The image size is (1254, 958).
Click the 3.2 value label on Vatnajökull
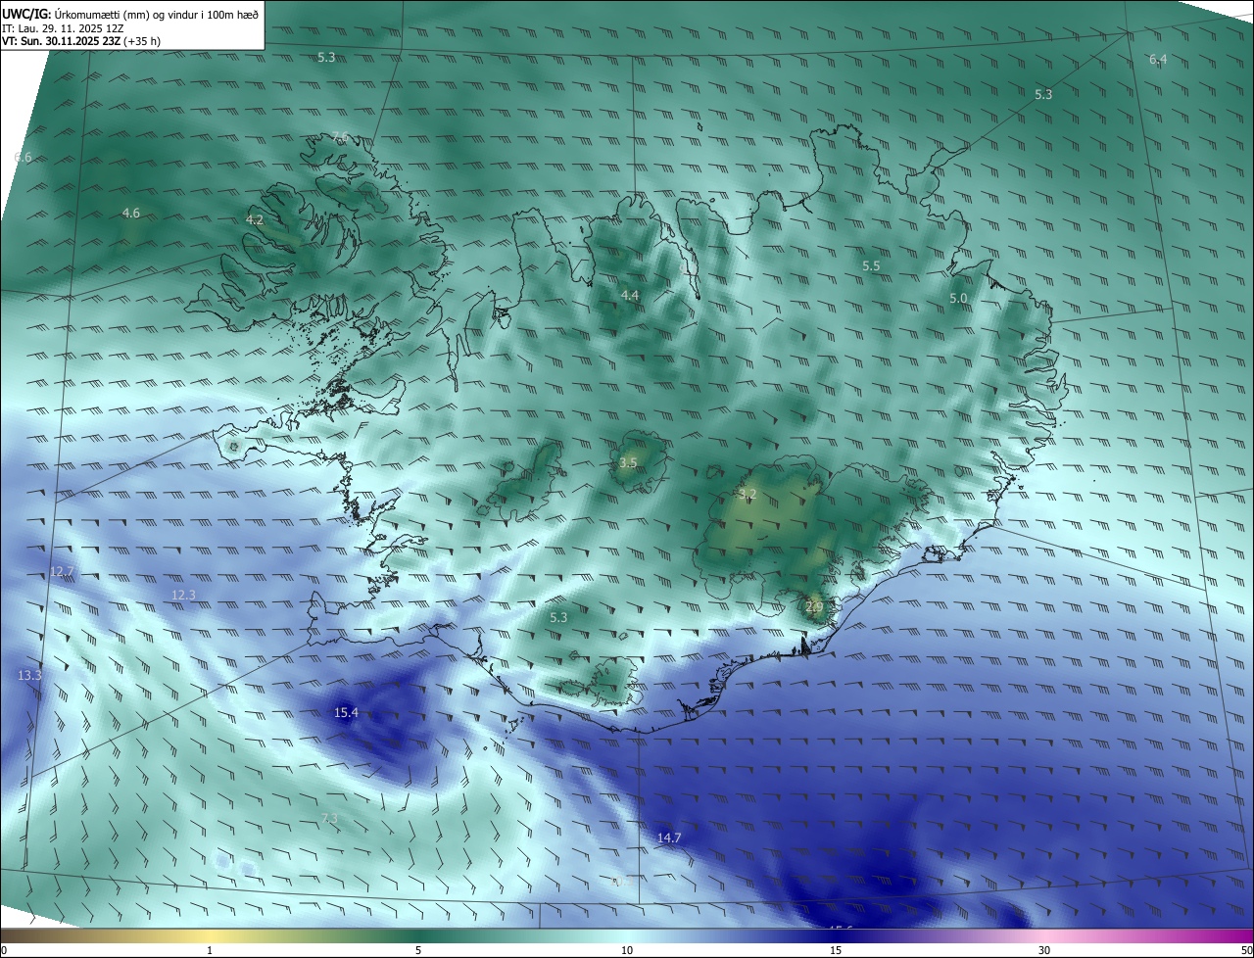click(x=748, y=495)
